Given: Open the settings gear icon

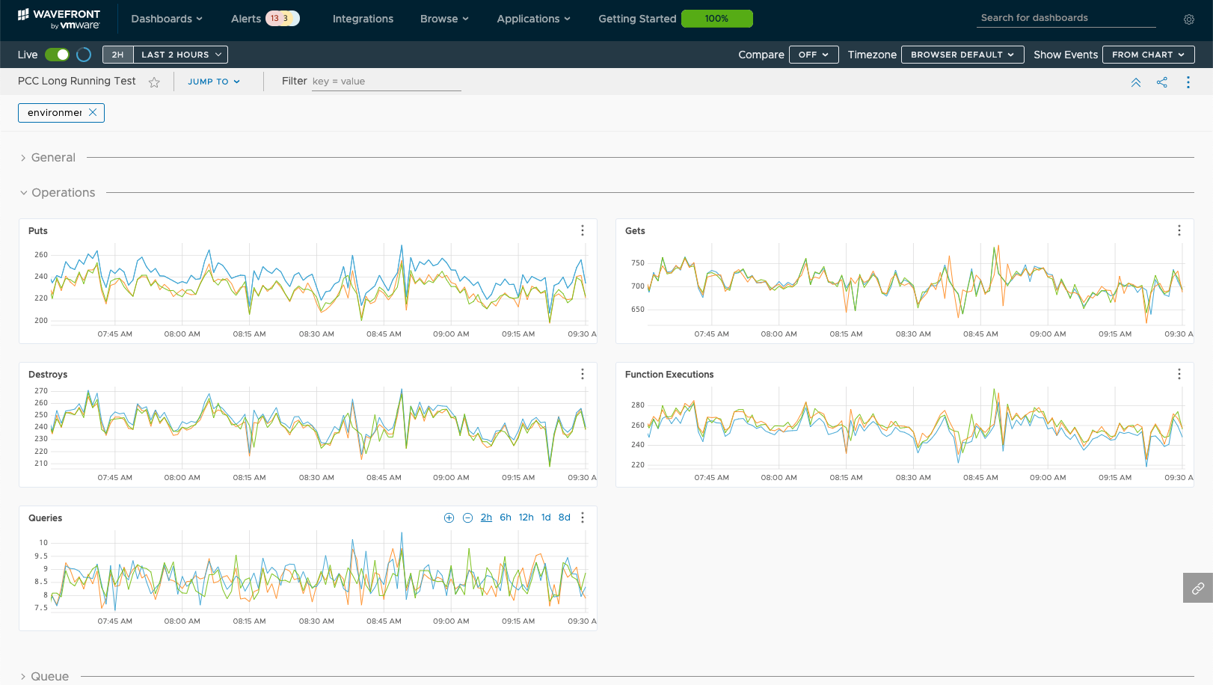Looking at the screenshot, I should 1188,19.
